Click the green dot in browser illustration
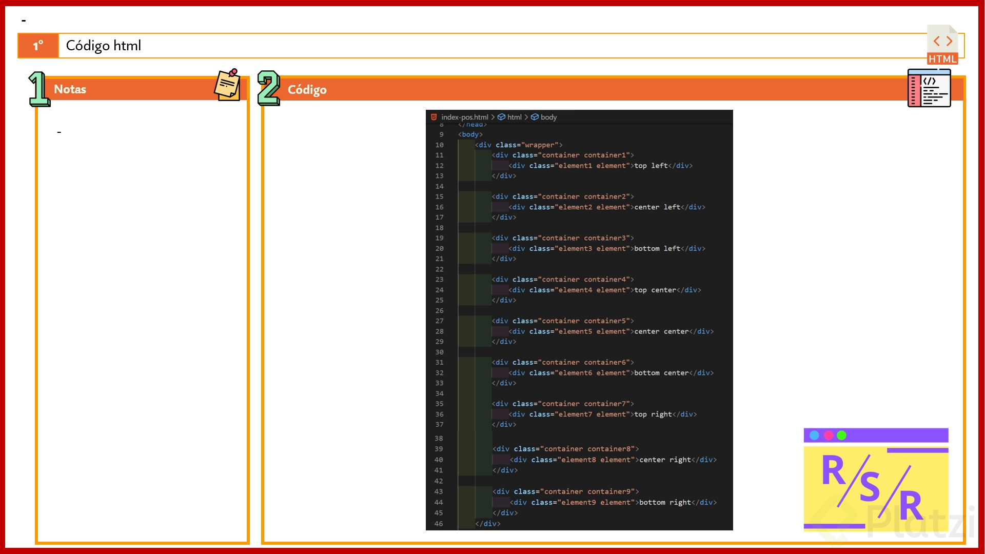Viewport: 985px width, 554px height. pos(842,436)
